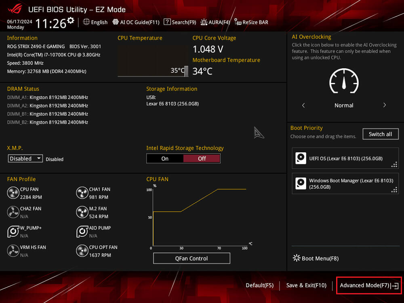The height and width of the screenshot is (303, 404).
Task: Click the 1.048 V core voltage value
Action: click(208, 49)
